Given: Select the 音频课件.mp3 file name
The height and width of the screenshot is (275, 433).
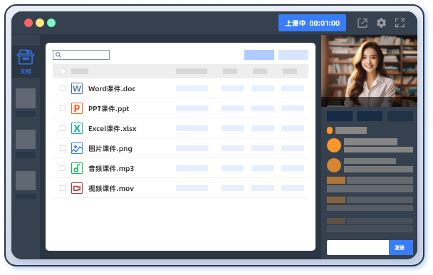Looking at the screenshot, I should 111,168.
